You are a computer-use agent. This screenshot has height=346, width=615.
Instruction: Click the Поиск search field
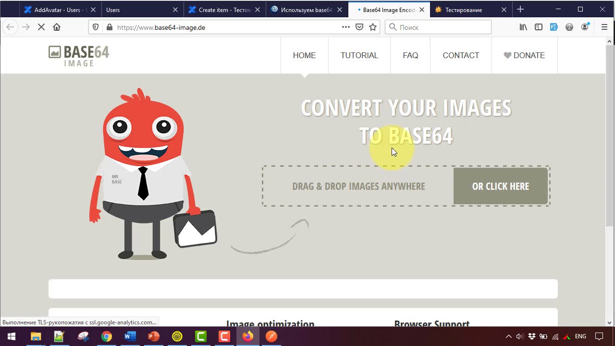(x=438, y=27)
